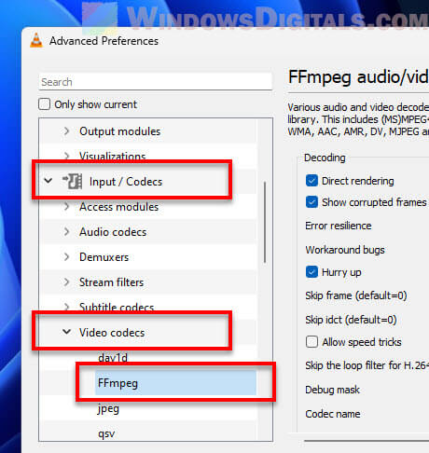Select Output modules in the tree
Viewport: 429px width, 453px height.
(x=120, y=131)
